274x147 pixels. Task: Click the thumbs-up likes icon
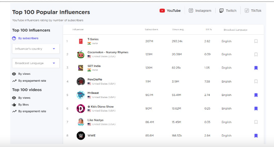click(x=14, y=105)
